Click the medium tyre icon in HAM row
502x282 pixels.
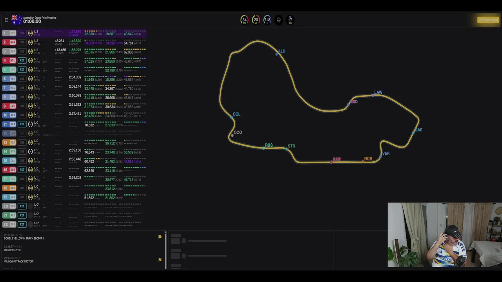(31, 42)
